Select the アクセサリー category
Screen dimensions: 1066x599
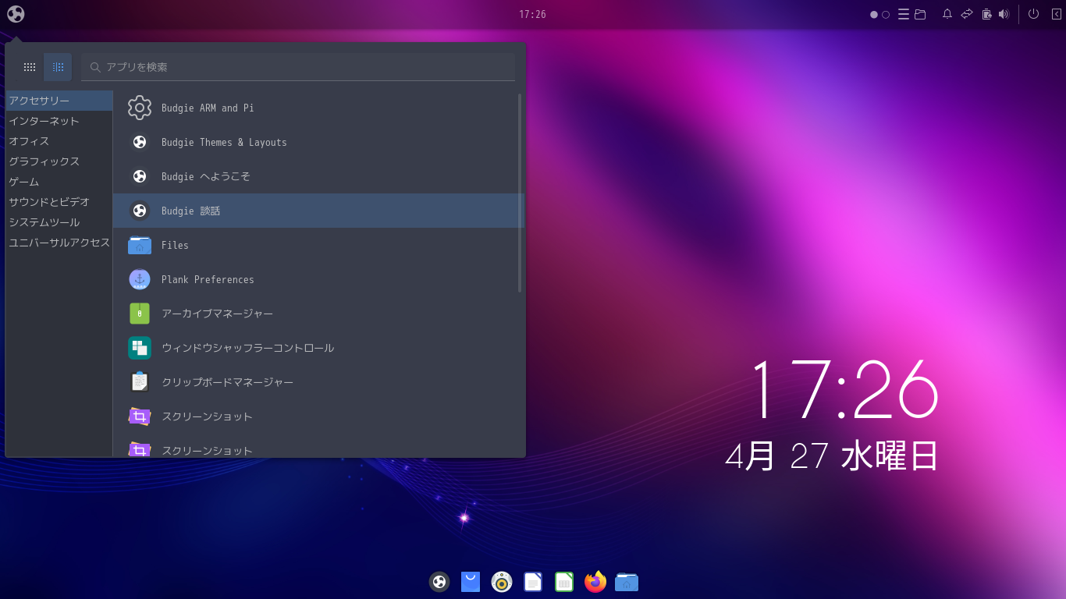[x=59, y=101]
